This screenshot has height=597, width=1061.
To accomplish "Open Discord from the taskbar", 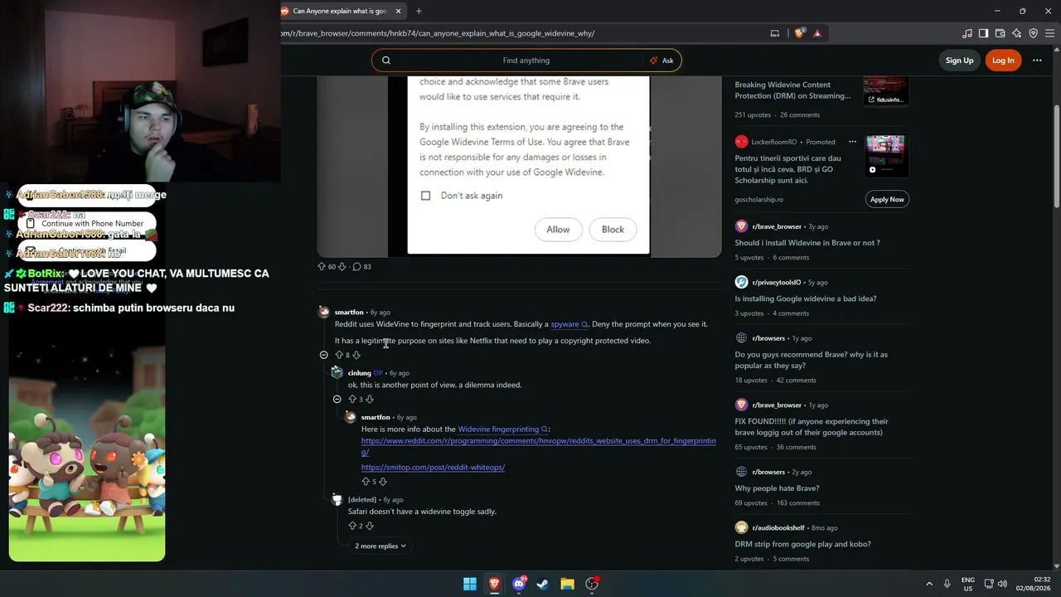I will (519, 584).
